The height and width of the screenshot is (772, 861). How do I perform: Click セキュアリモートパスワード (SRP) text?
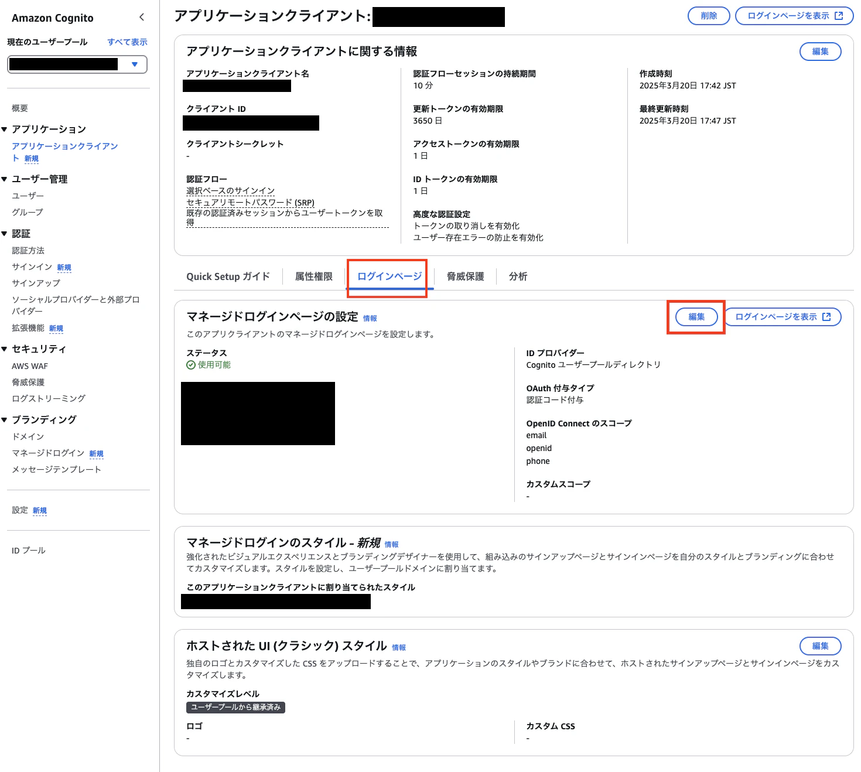251,203
